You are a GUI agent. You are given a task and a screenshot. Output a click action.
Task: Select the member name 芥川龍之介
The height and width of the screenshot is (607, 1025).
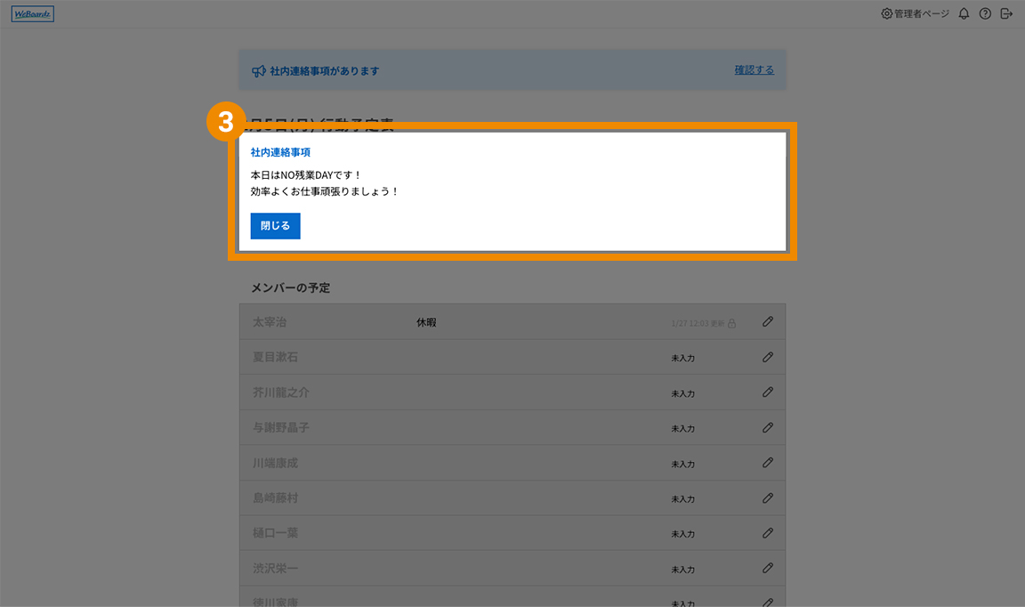coord(281,393)
